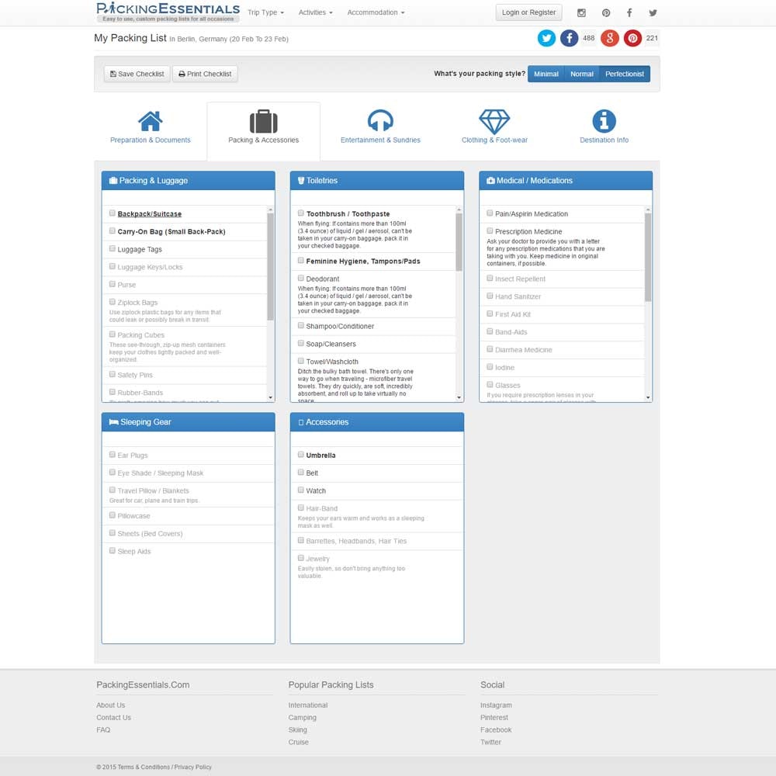Check the Umbrella item

click(301, 455)
